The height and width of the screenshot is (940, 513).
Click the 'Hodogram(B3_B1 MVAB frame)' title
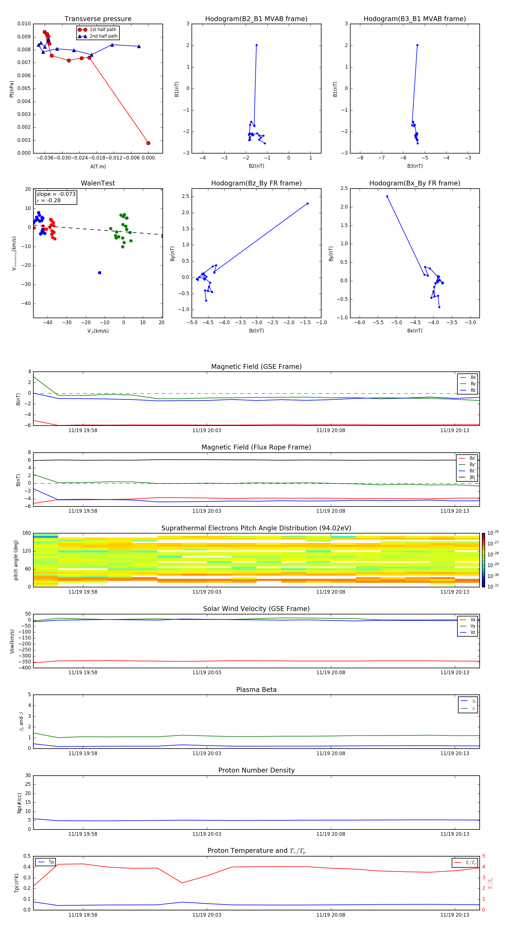click(x=415, y=19)
